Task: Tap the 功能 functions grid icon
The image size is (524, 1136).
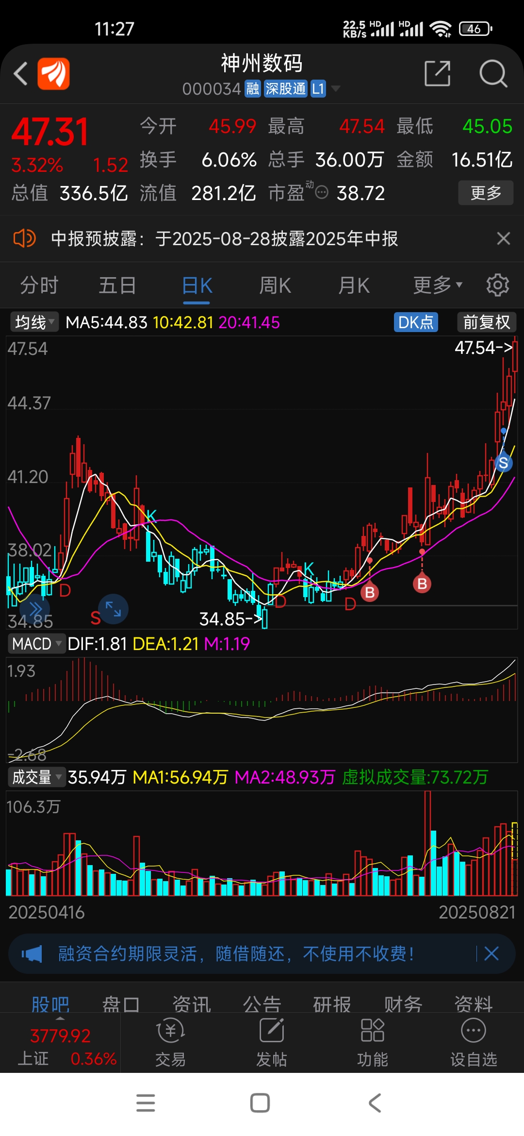Action: coord(373,1043)
